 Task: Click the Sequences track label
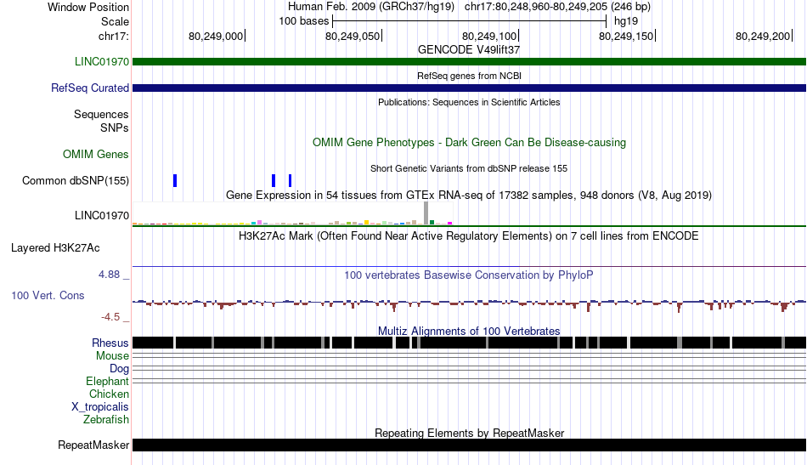click(101, 114)
